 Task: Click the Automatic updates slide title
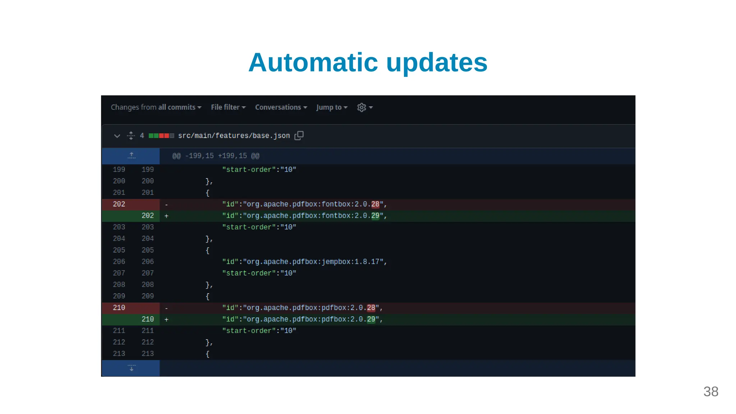[368, 63]
